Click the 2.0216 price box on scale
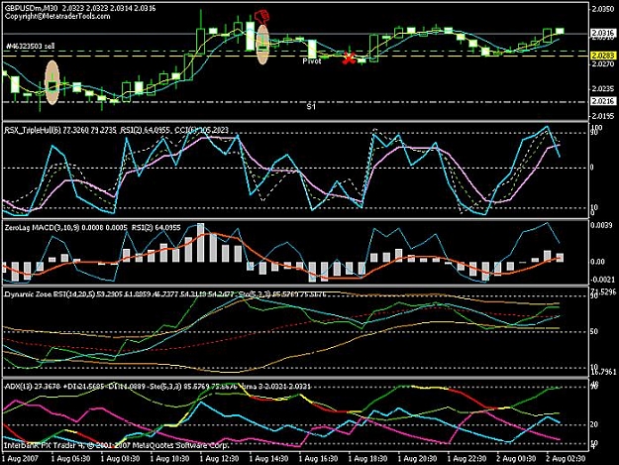This screenshot has height=465, width=619. click(x=603, y=101)
